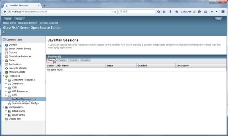The image size is (228, 136).
Task: Click the default-config icon
Action: tap(9, 111)
